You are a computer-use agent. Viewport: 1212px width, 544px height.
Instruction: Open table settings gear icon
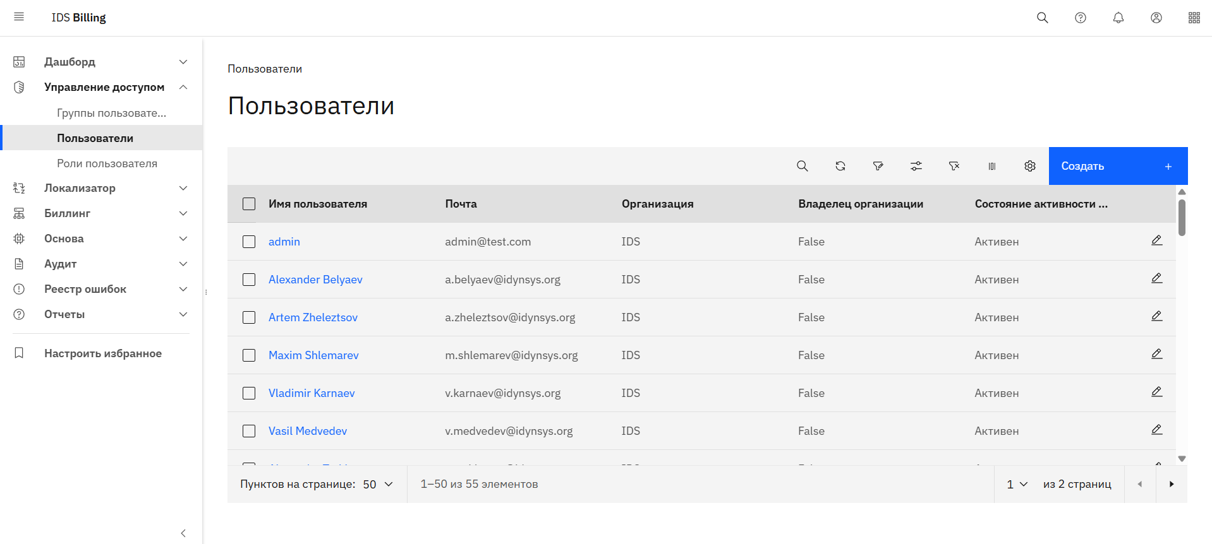coord(1029,166)
